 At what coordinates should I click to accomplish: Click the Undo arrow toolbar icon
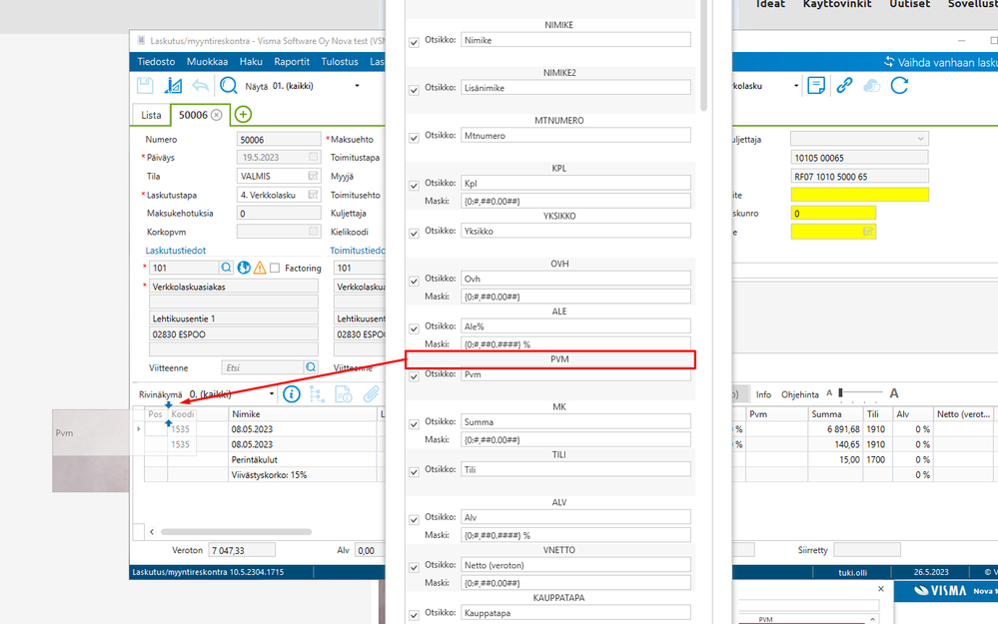click(201, 85)
